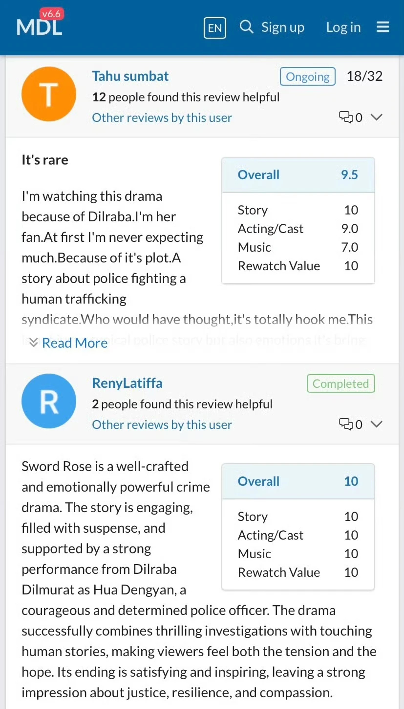The height and width of the screenshot is (709, 404).
Task: Expand chevron on Tahu sumbat's review
Action: coord(376,117)
